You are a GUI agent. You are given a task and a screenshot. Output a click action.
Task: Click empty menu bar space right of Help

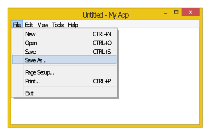click(138, 25)
